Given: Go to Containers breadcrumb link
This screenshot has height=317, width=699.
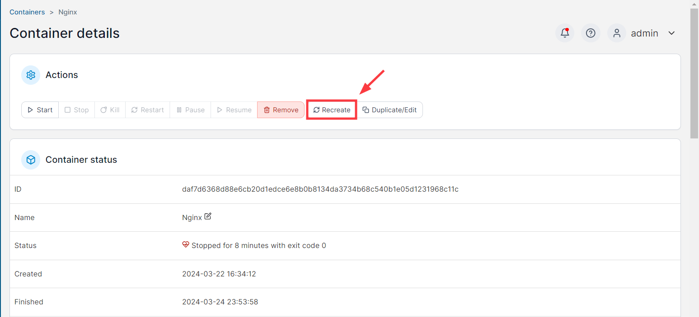Looking at the screenshot, I should pyautogui.click(x=27, y=12).
